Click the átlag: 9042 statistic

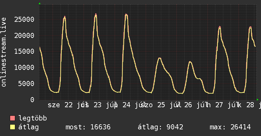[x=160, y=127]
